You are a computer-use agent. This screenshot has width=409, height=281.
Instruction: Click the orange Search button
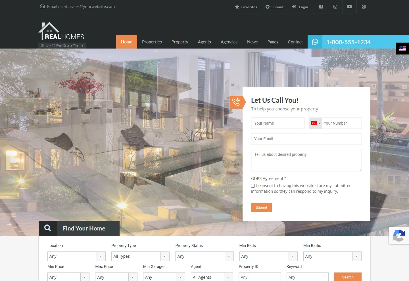point(348,277)
